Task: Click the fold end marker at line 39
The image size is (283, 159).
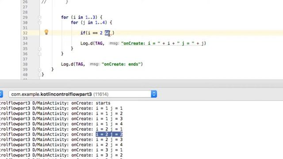Action: coord(39,69)
